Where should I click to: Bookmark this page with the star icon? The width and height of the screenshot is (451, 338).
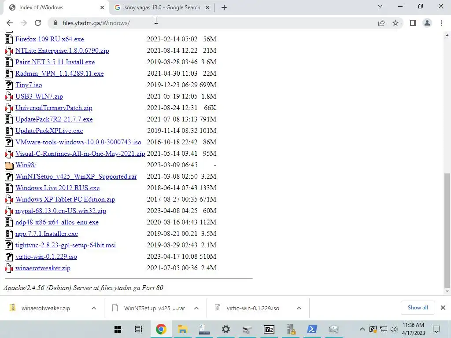click(x=396, y=23)
